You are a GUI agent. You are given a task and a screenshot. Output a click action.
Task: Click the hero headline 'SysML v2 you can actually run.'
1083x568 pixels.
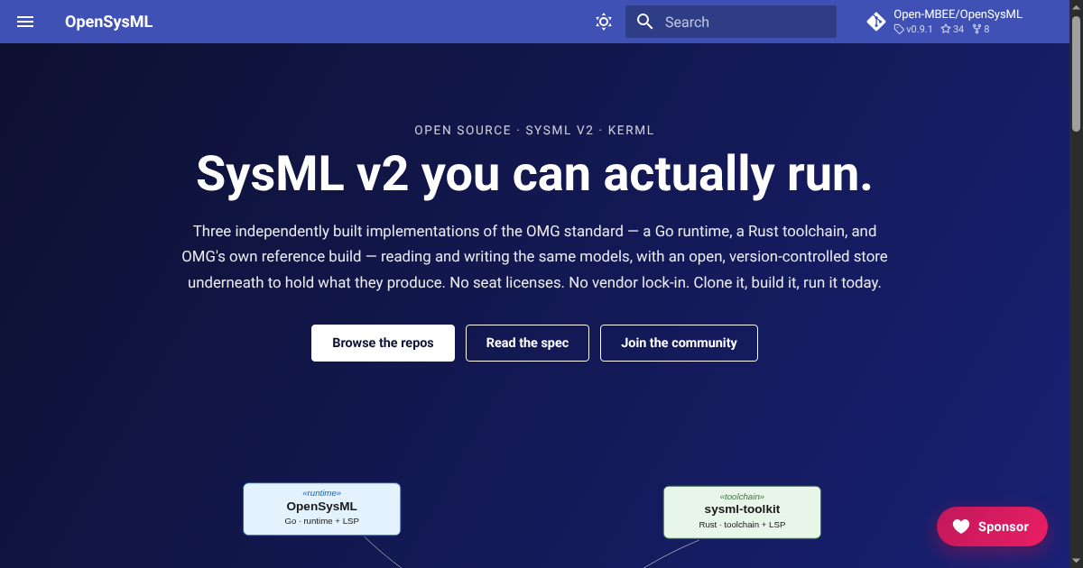[534, 173]
